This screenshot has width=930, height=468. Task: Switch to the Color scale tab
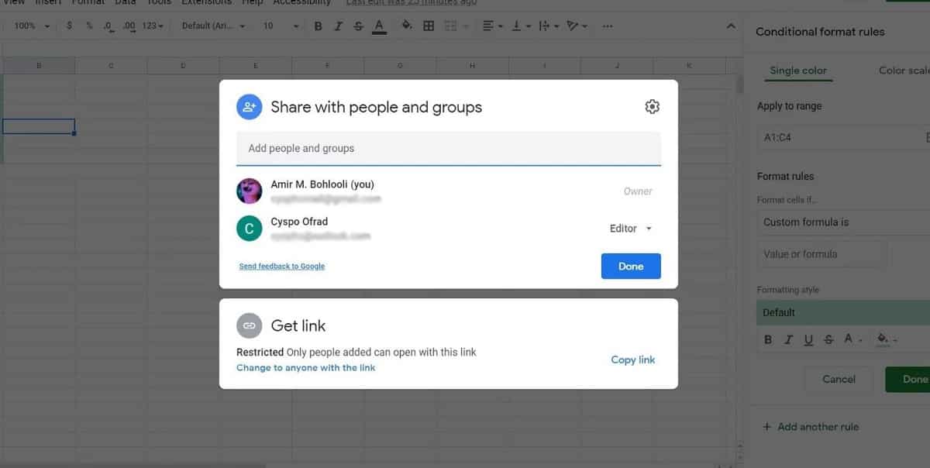[x=904, y=70]
